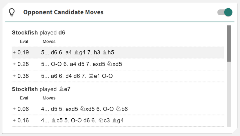This screenshot has height=136, width=240.
Task: Click the lightbulb hint icon
Action: [x=12, y=12]
